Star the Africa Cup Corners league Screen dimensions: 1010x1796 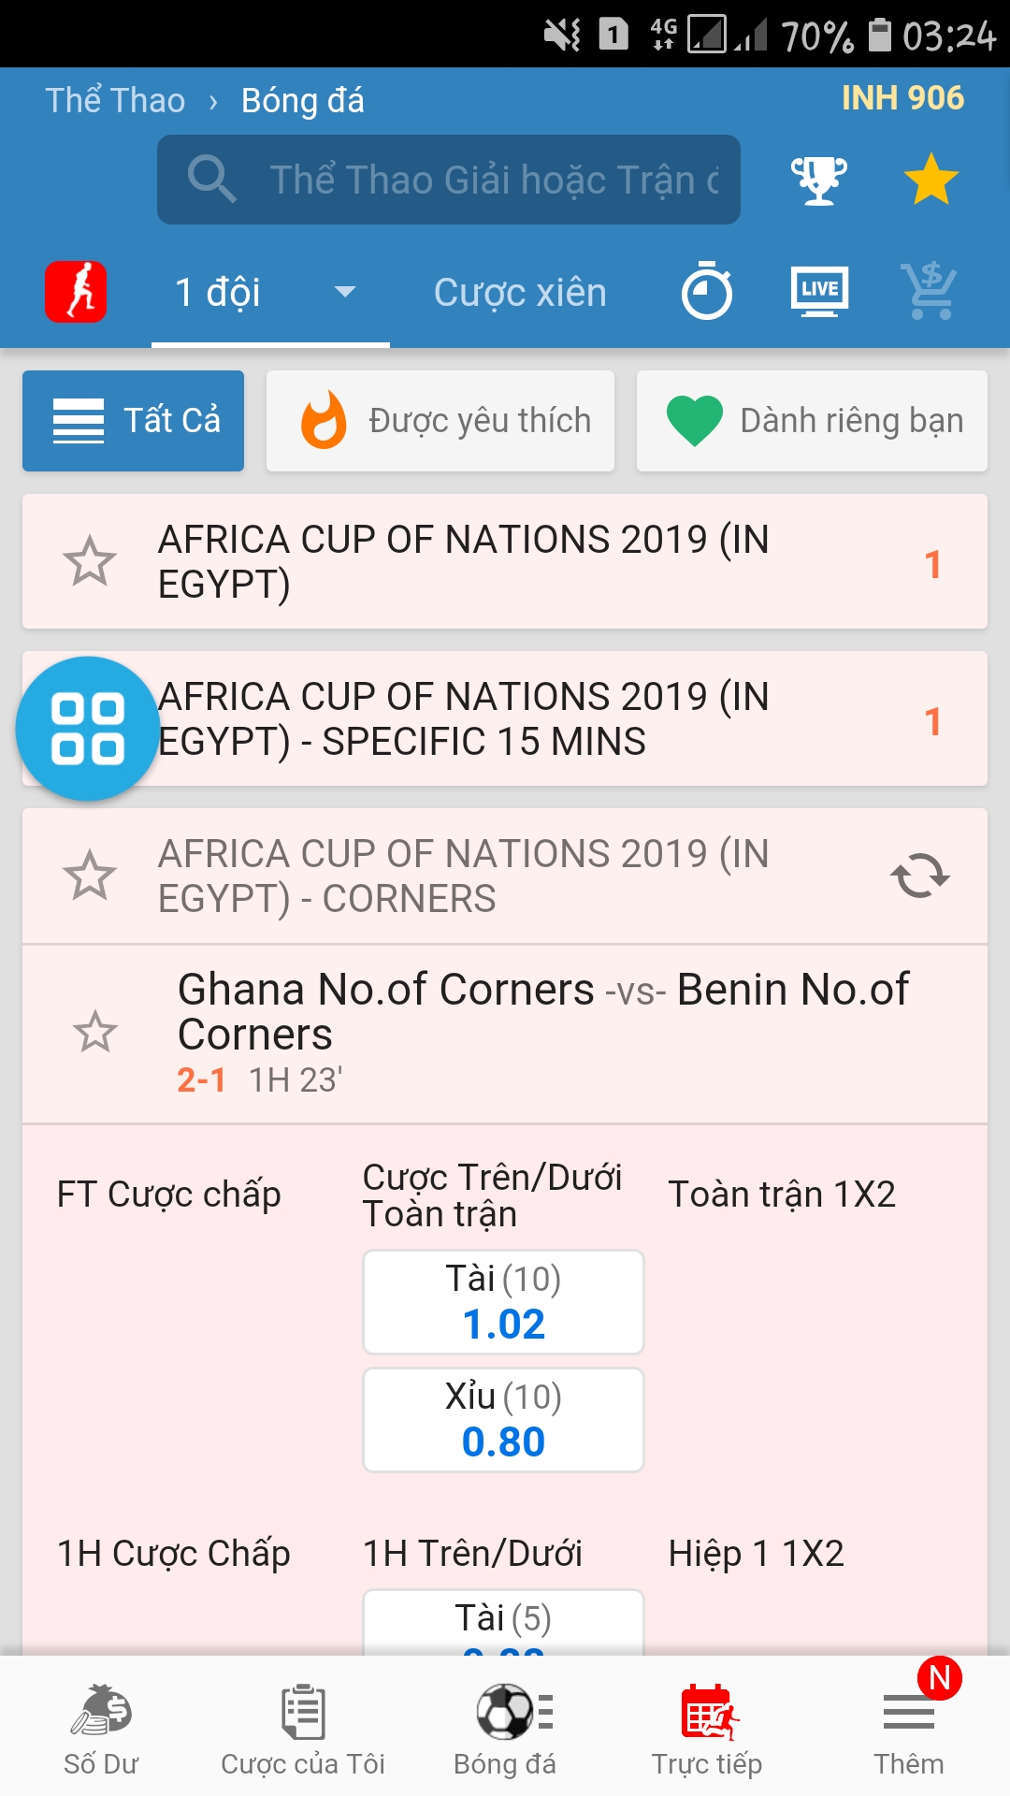click(90, 876)
